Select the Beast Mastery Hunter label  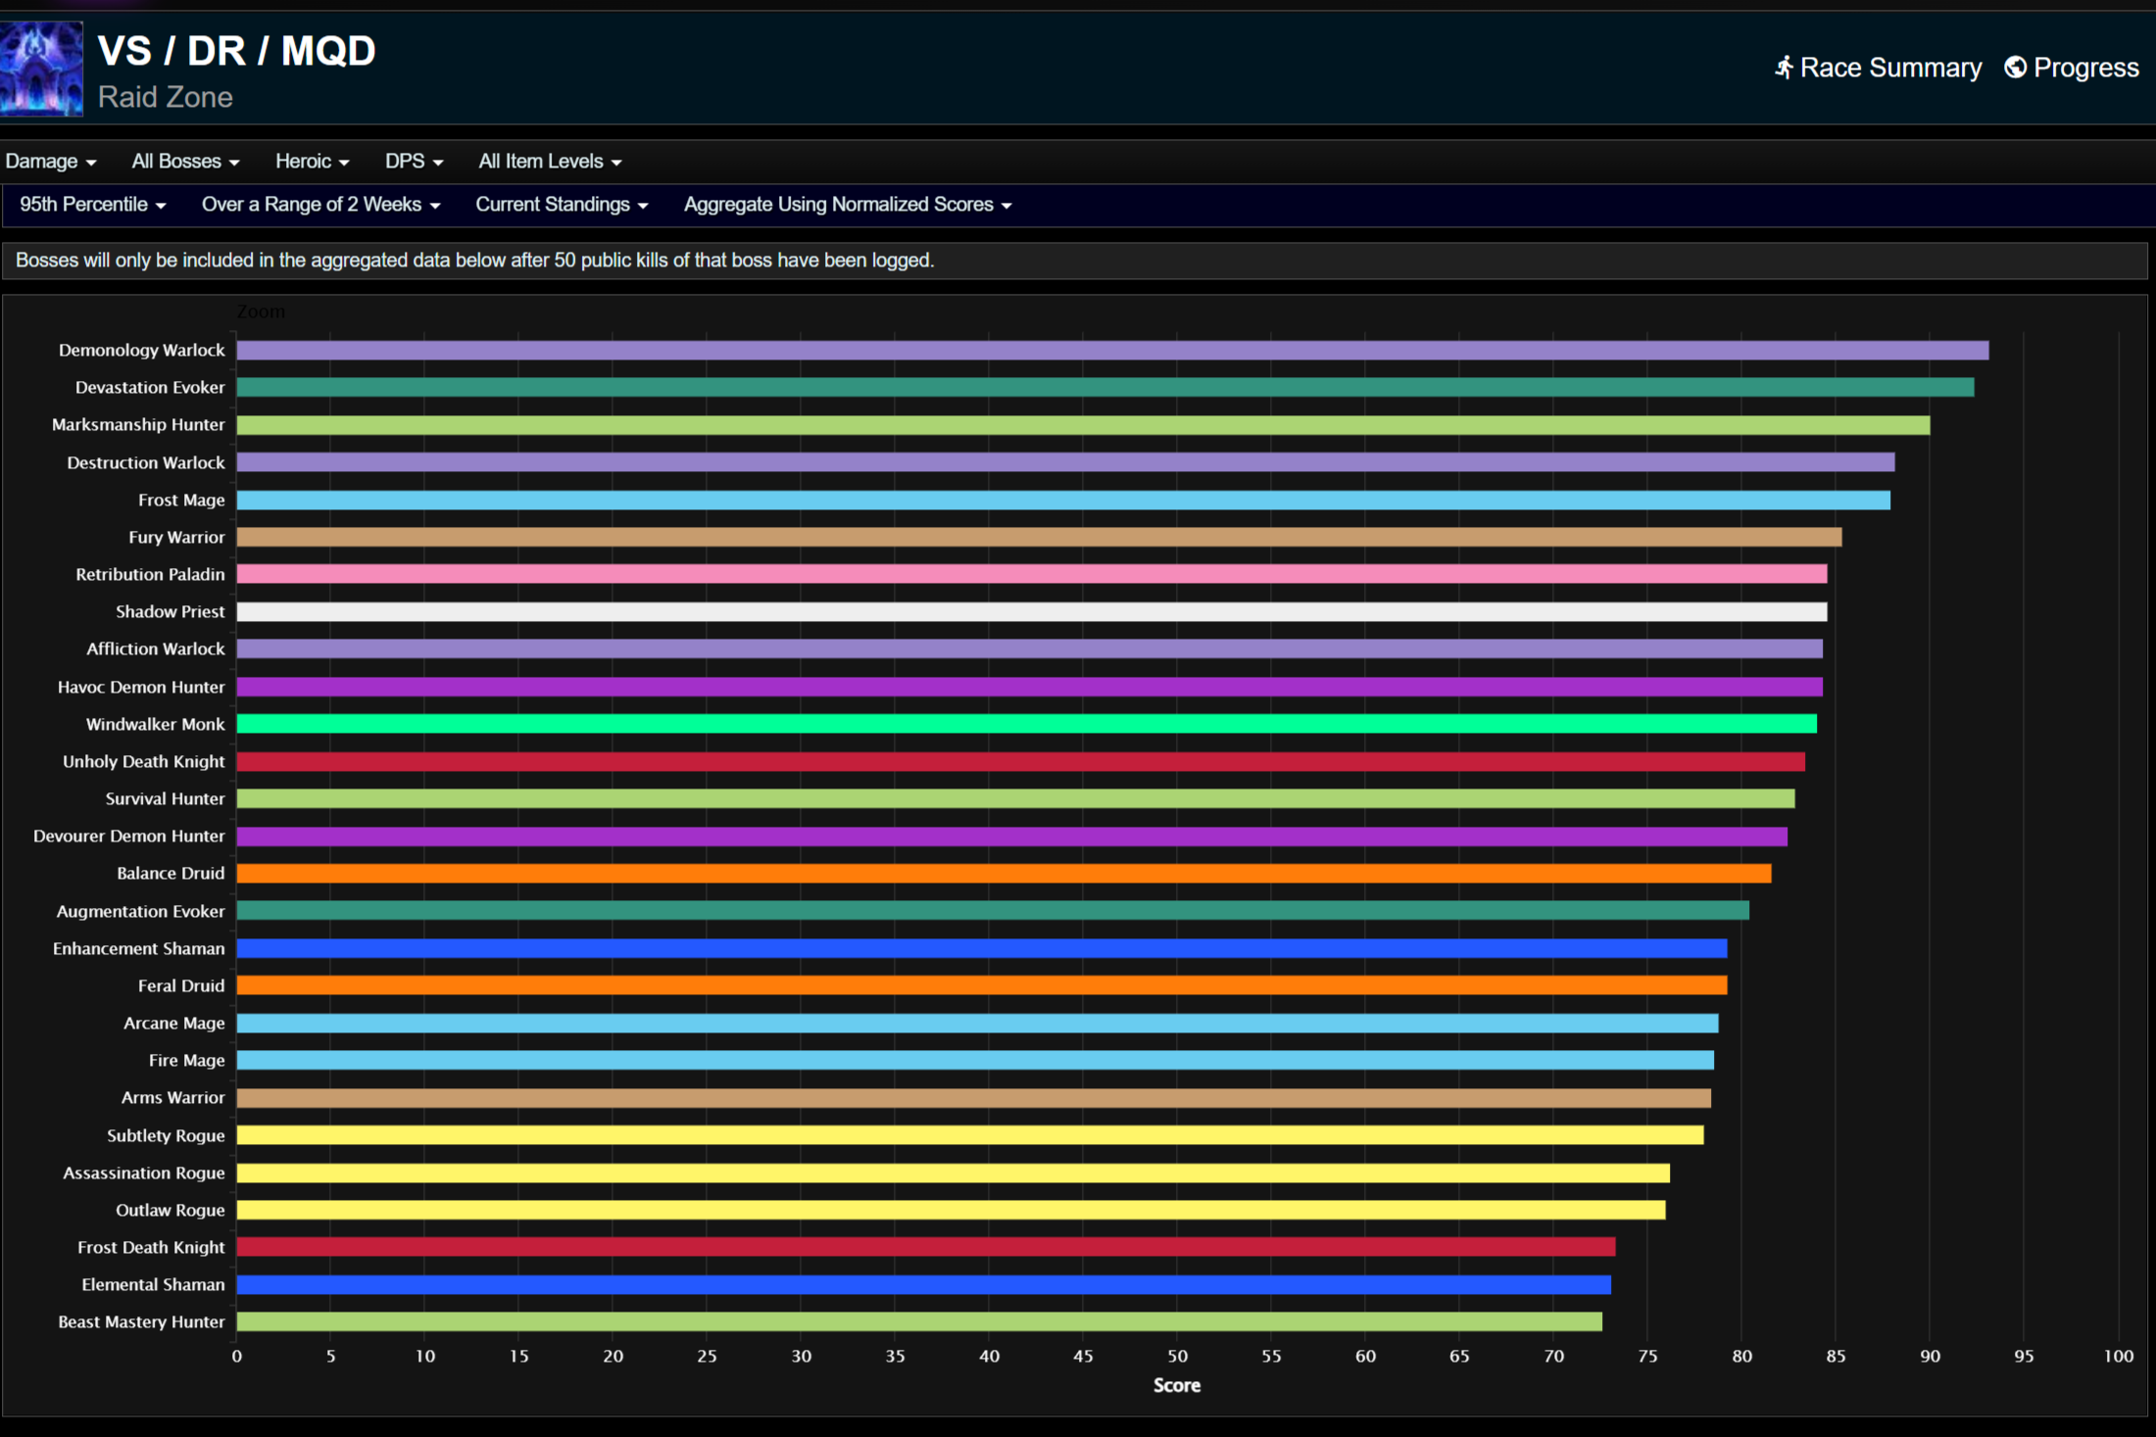(141, 1322)
